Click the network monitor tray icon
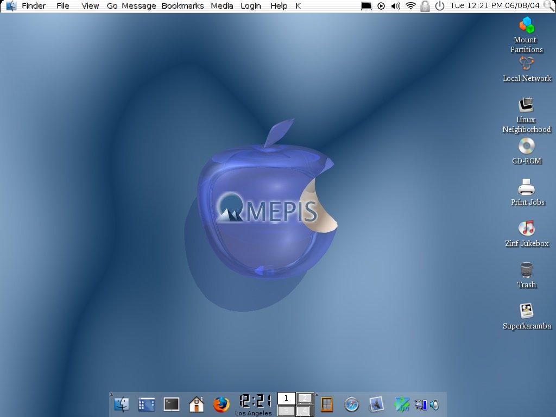 pos(421,405)
